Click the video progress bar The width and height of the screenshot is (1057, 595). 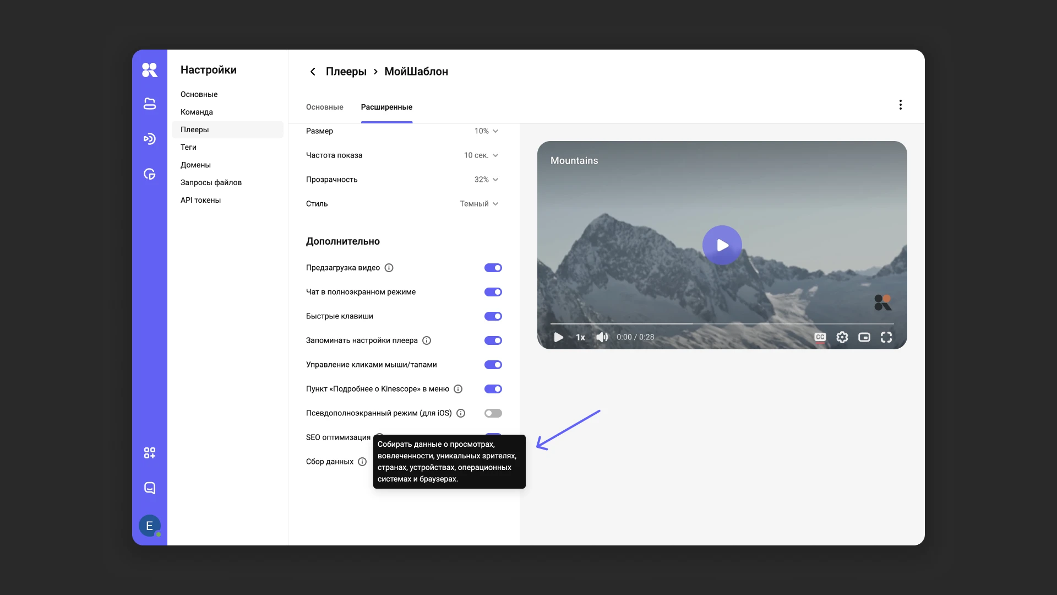[x=721, y=323]
